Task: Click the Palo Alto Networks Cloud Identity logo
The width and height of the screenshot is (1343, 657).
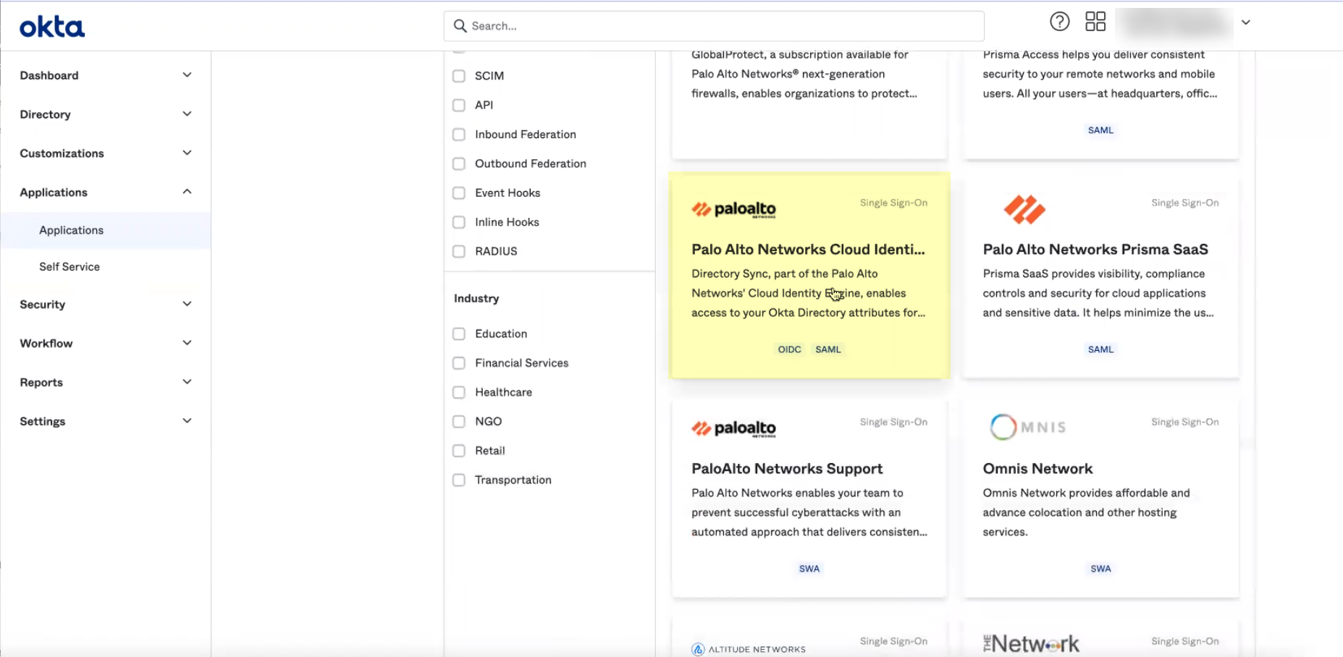Action: 733,209
